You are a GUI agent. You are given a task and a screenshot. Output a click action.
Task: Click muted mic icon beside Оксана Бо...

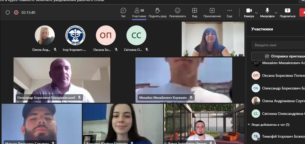[116, 49]
